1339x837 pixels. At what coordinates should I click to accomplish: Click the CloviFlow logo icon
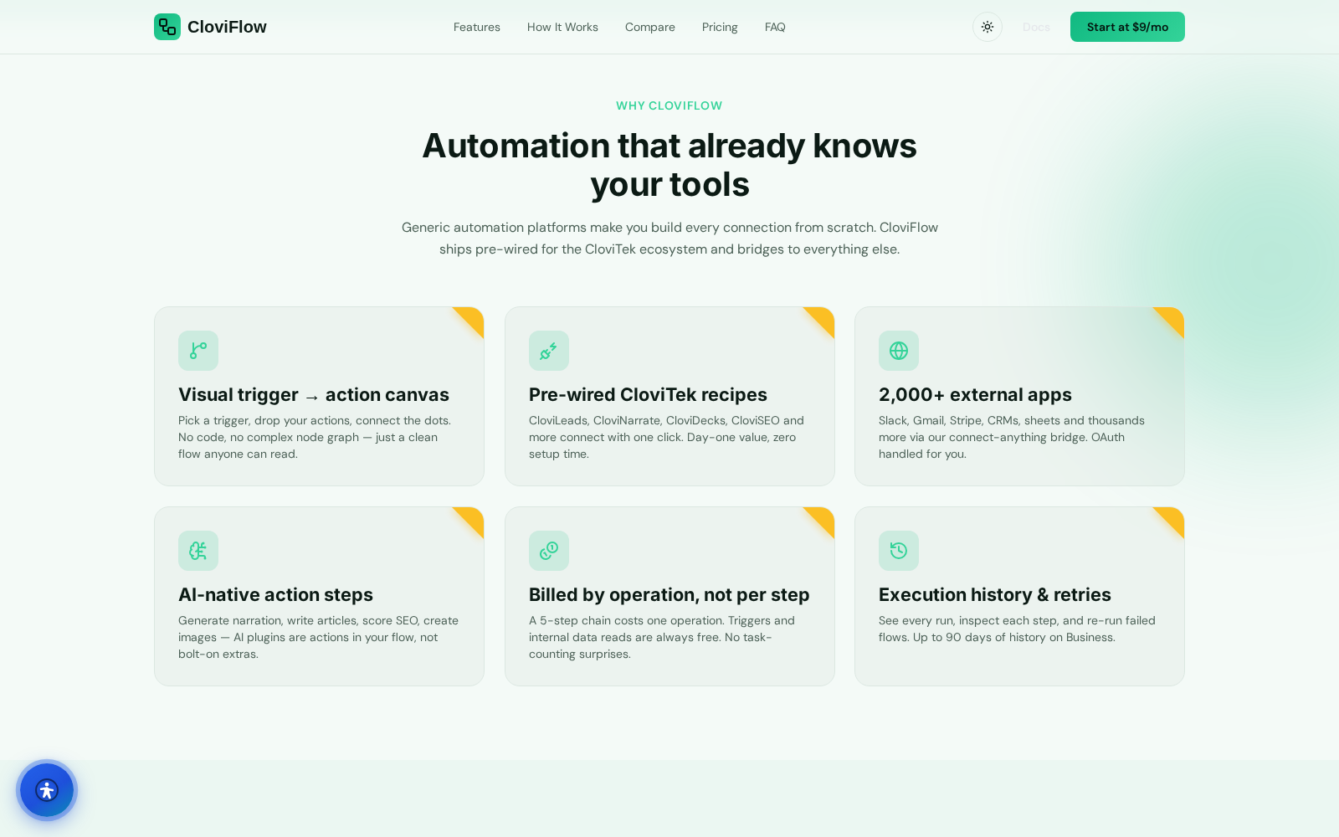point(167,27)
